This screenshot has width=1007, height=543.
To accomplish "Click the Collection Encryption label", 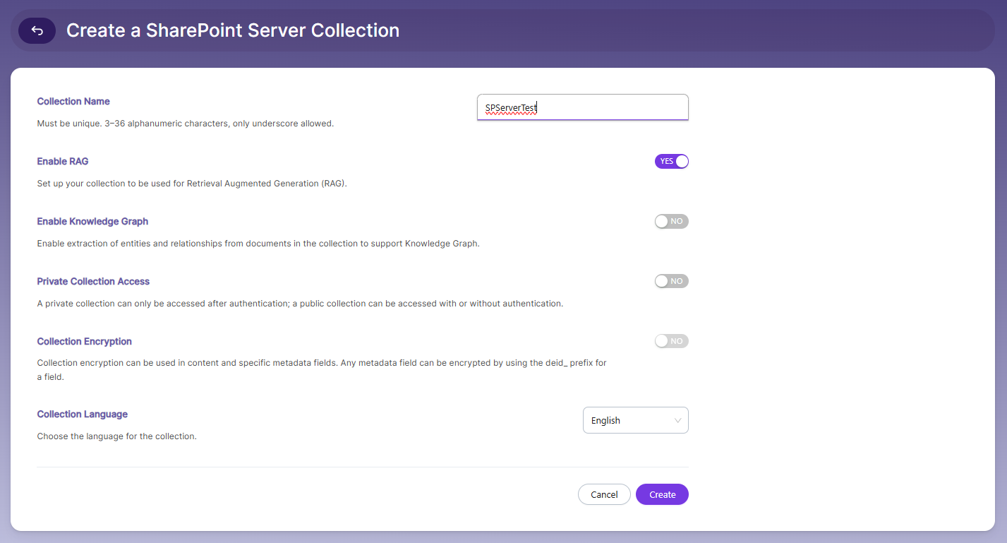I will (x=84, y=341).
